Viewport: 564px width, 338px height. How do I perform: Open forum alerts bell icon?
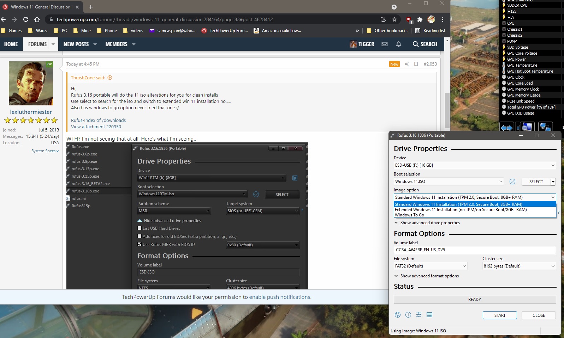click(399, 44)
